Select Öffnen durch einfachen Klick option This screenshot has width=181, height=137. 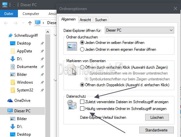click(82, 67)
